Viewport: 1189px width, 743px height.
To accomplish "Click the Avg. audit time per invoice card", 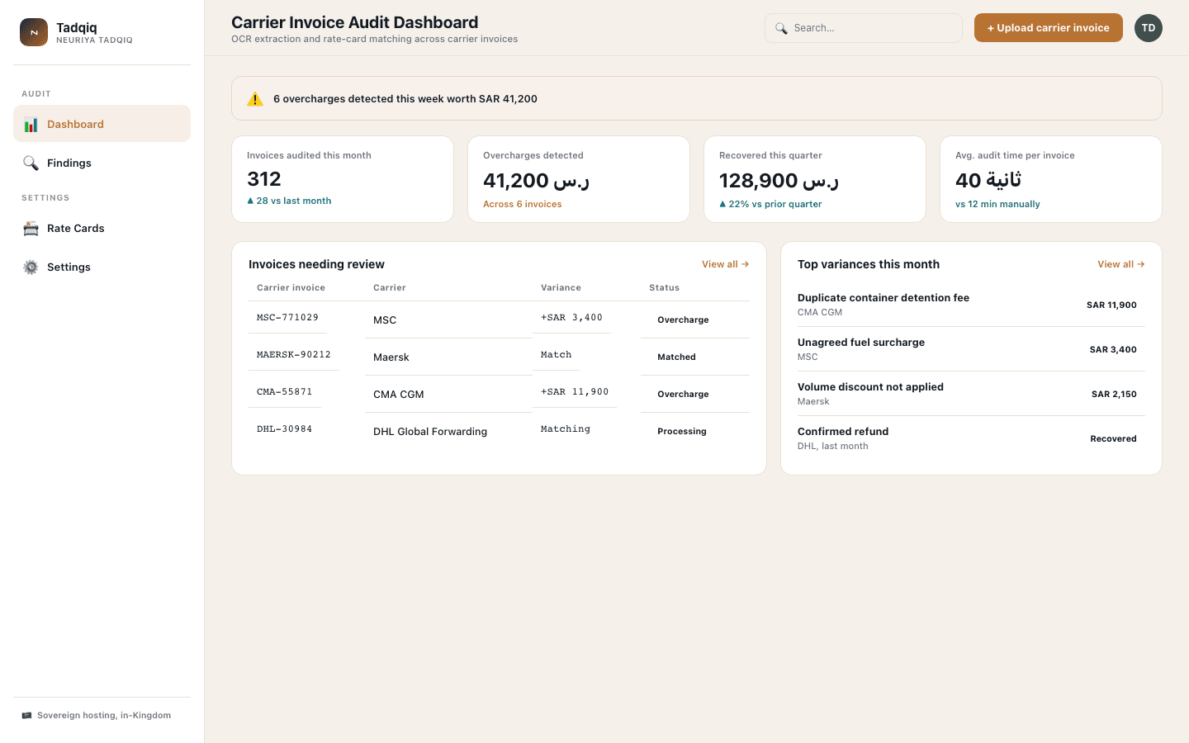I will [1051, 179].
